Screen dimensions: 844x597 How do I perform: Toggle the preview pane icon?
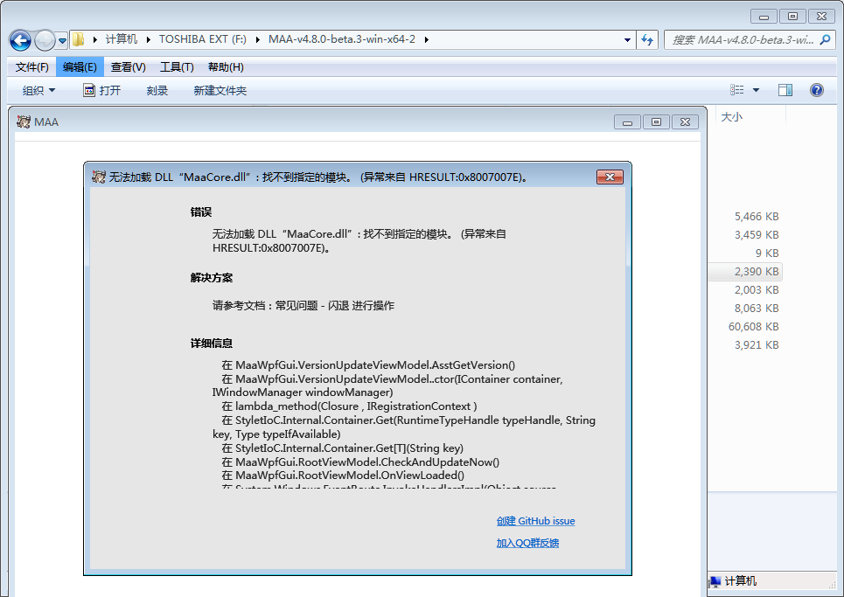click(785, 89)
